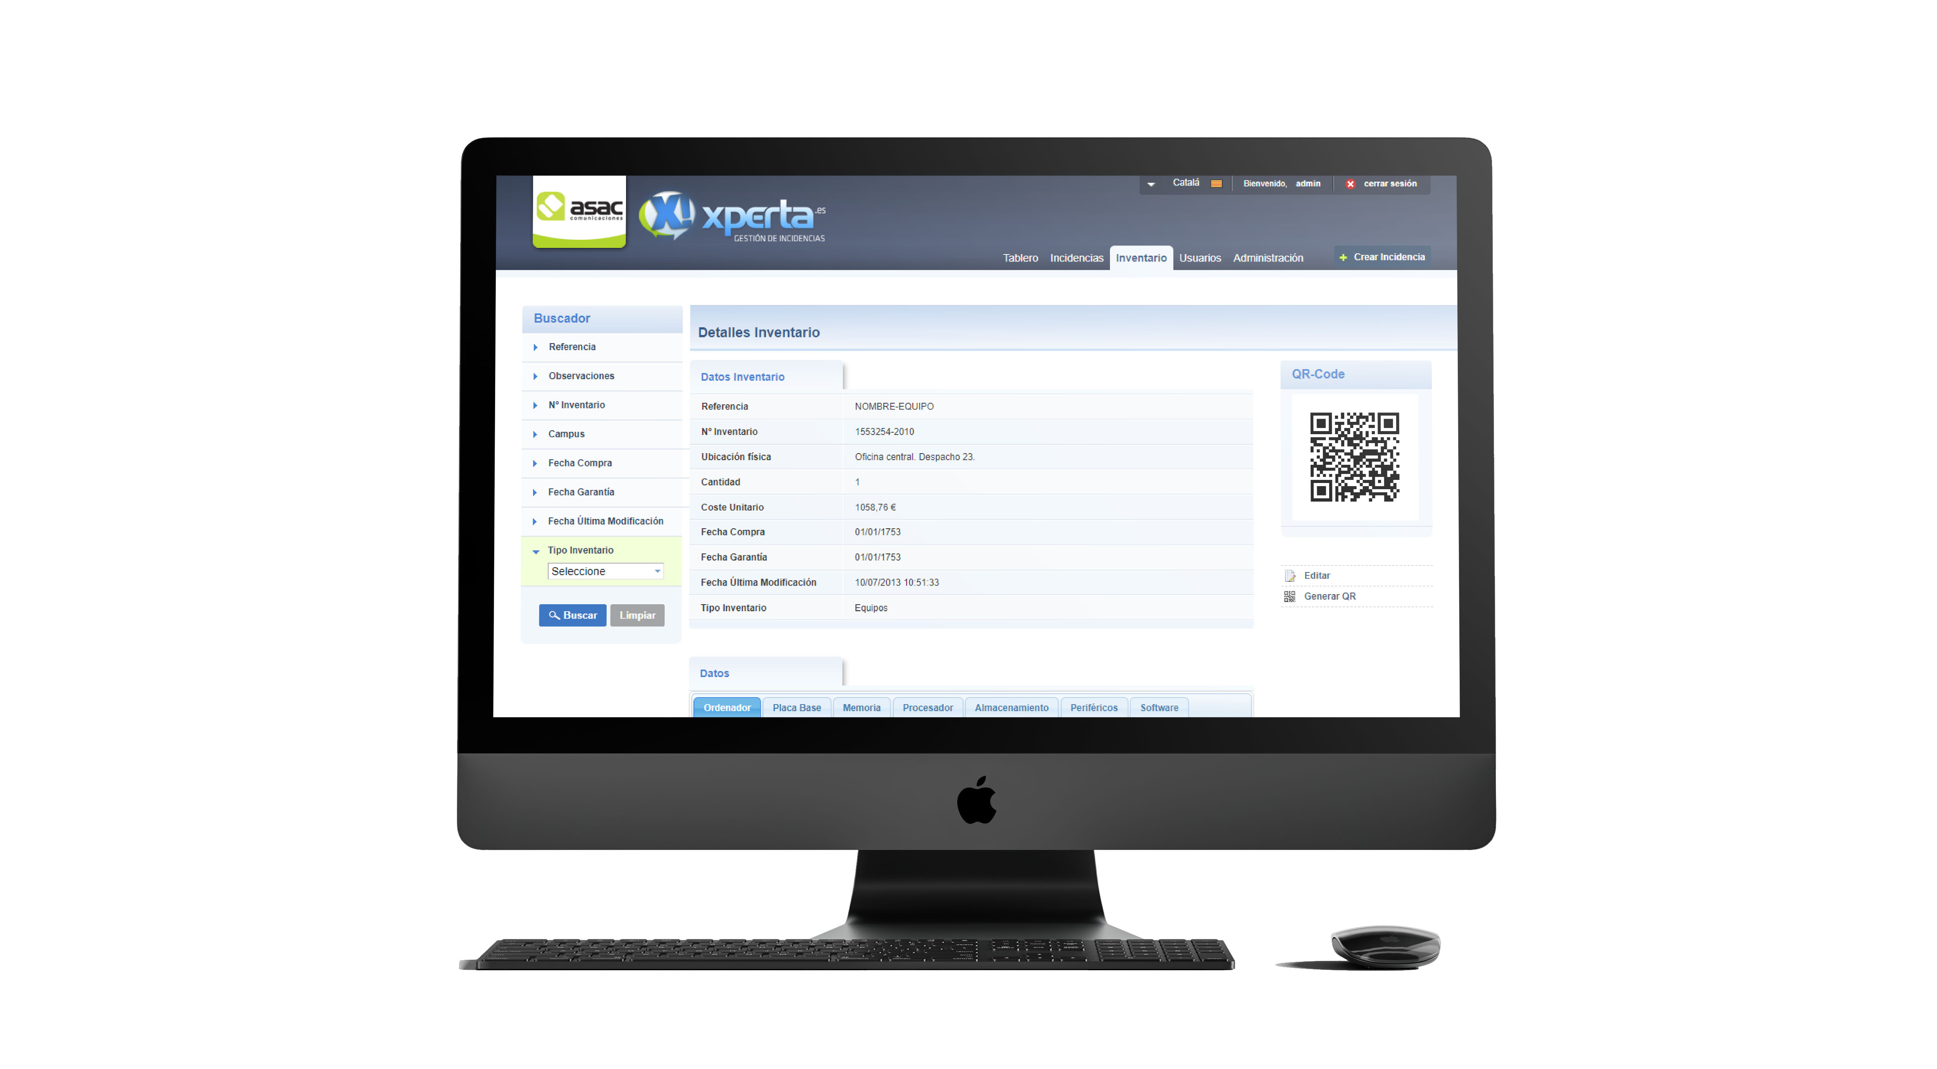
Task: Expand the Fecha Compra filter section
Action: coord(581,462)
